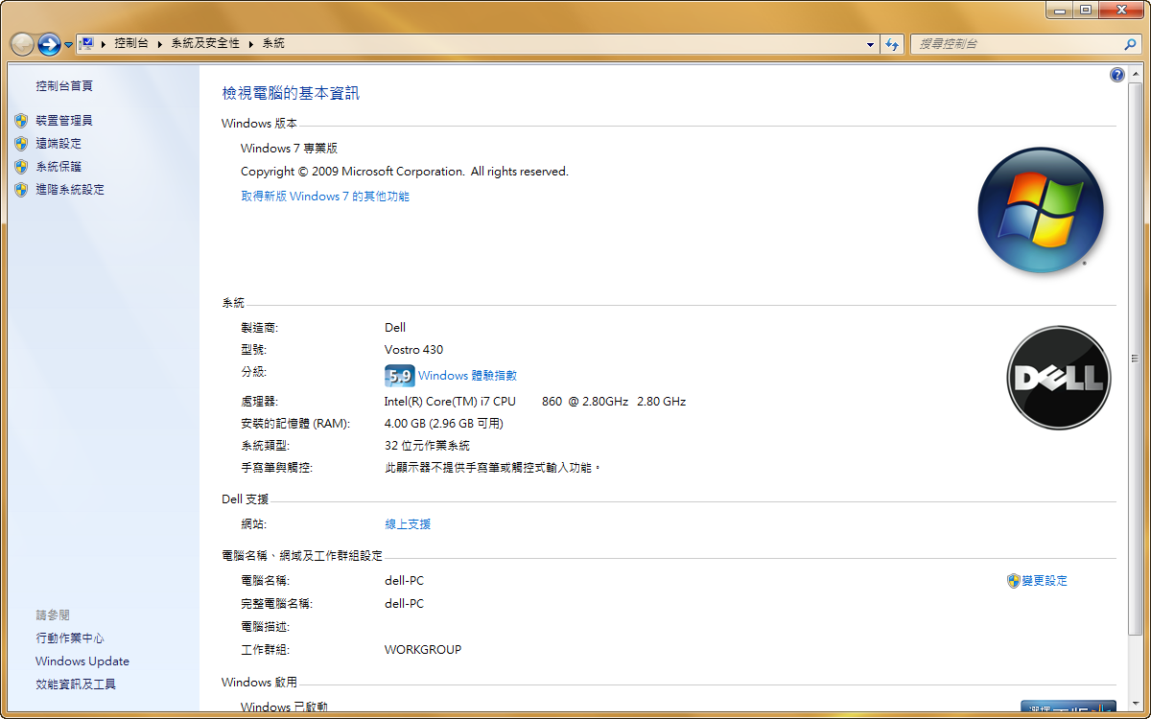Viewport: 1151px width, 719px height.
Task: Click the Copyright 2009 Microsoft line
Action: coord(405,172)
